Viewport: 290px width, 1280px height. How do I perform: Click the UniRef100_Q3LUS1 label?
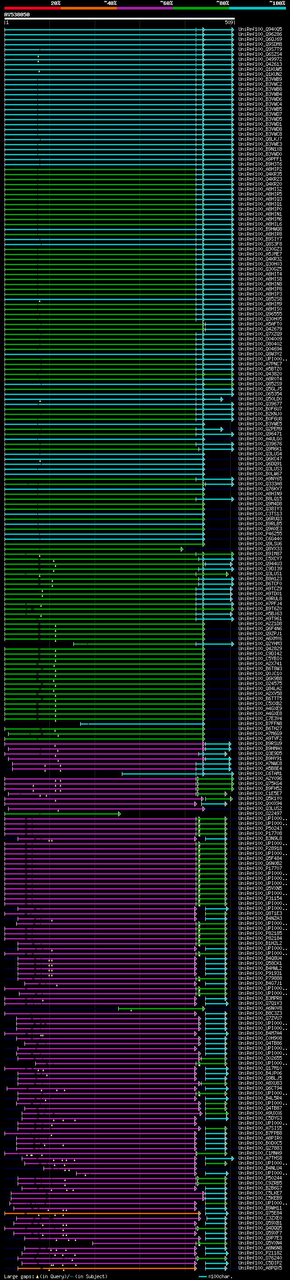(260, 574)
